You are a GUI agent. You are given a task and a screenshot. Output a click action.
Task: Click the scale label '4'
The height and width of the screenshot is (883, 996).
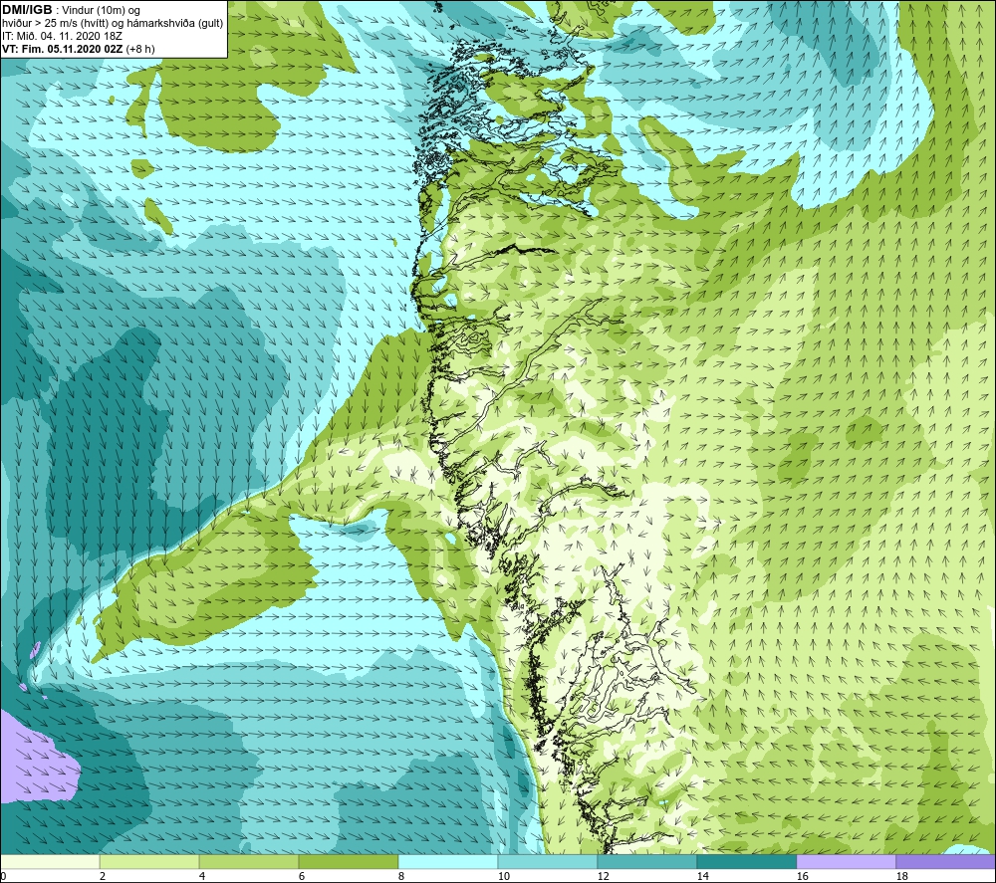[202, 876]
